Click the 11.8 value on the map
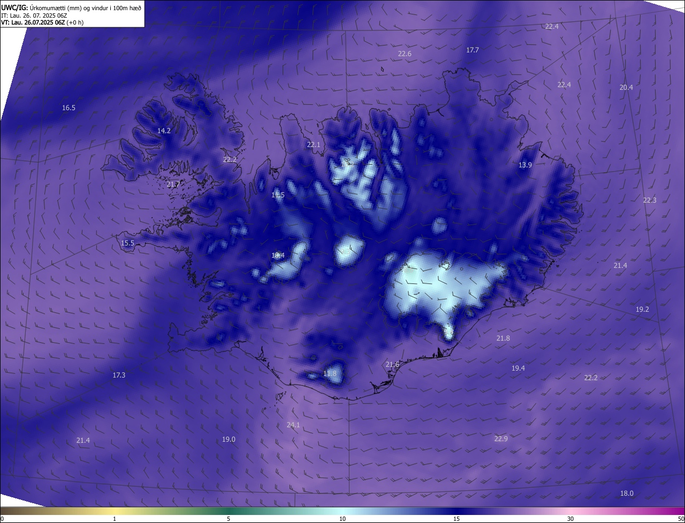The image size is (685, 523). click(330, 373)
